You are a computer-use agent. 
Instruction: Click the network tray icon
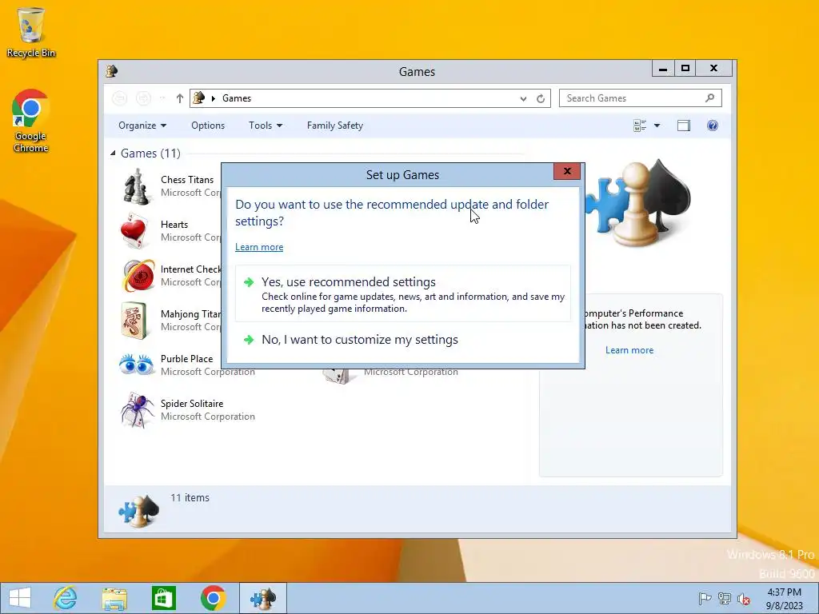[725, 598]
